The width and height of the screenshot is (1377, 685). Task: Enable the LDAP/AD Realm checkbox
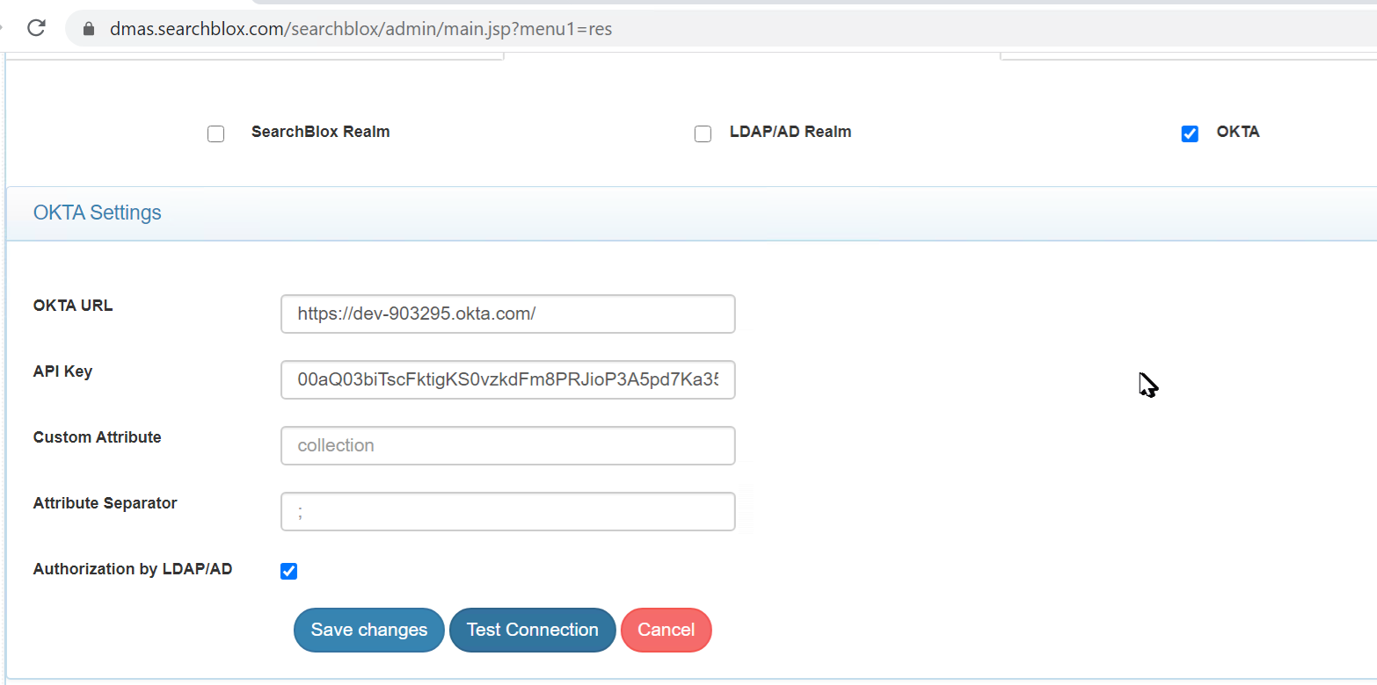703,133
